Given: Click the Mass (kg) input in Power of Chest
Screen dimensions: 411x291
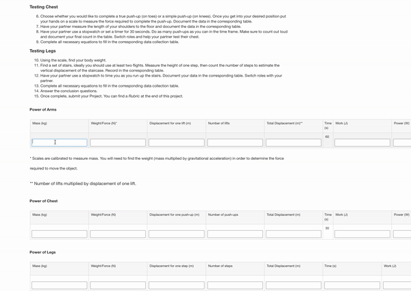Looking at the screenshot, I should [x=60, y=234].
